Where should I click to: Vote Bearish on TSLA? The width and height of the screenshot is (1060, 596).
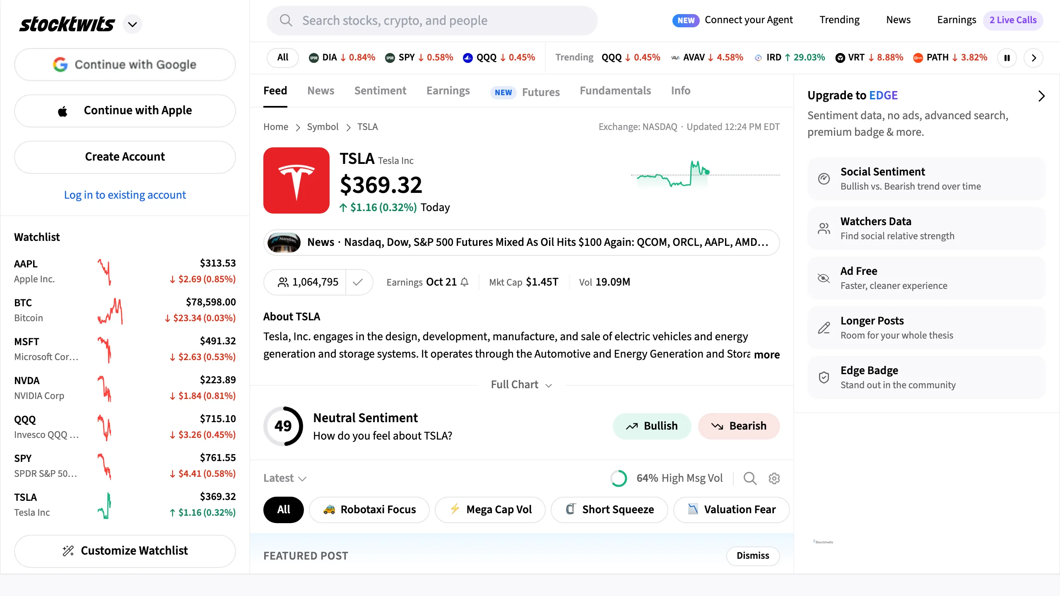739,426
